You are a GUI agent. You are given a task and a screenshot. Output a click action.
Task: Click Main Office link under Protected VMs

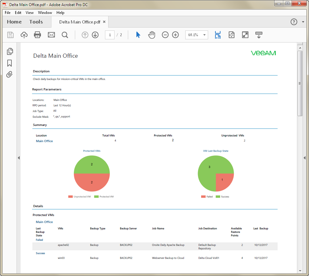click(44, 222)
